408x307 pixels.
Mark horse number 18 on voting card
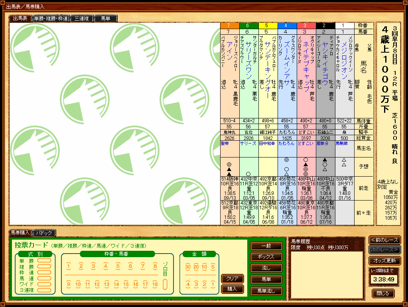tap(155, 284)
